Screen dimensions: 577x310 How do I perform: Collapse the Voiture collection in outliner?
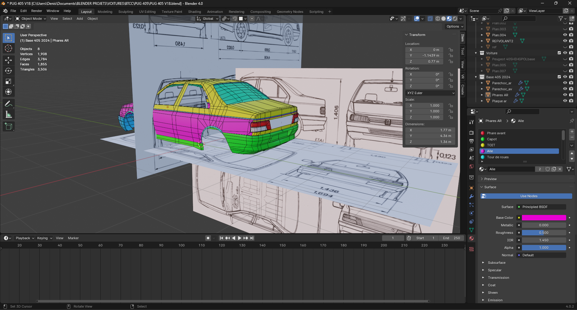[x=476, y=53]
